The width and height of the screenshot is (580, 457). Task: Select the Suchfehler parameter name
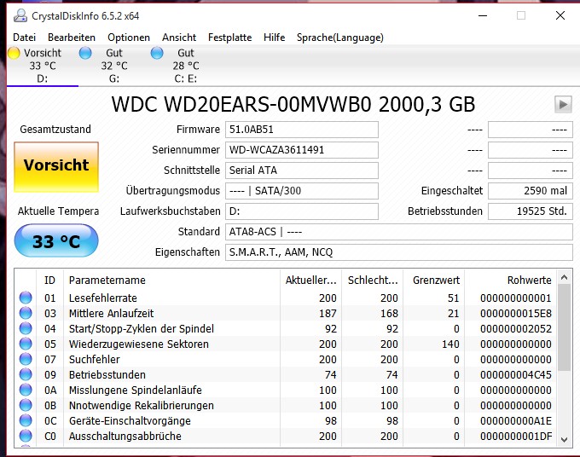pyautogui.click(x=95, y=360)
